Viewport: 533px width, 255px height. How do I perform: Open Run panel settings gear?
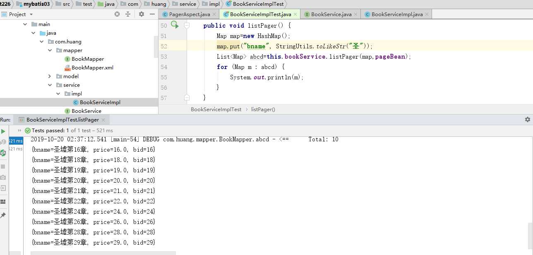pos(527,119)
